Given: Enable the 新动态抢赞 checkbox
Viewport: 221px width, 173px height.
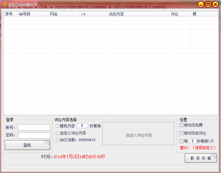Looking at the screenshot, I should [181, 125].
